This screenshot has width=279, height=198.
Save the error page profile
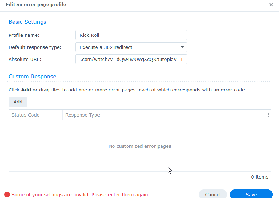point(251,194)
